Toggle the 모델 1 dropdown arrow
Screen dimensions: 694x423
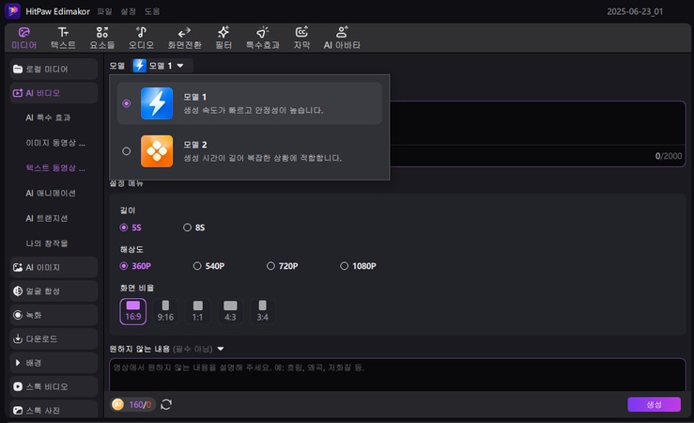[180, 66]
